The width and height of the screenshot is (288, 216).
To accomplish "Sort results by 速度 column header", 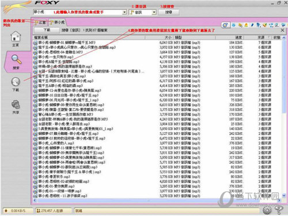I will click(229, 37).
